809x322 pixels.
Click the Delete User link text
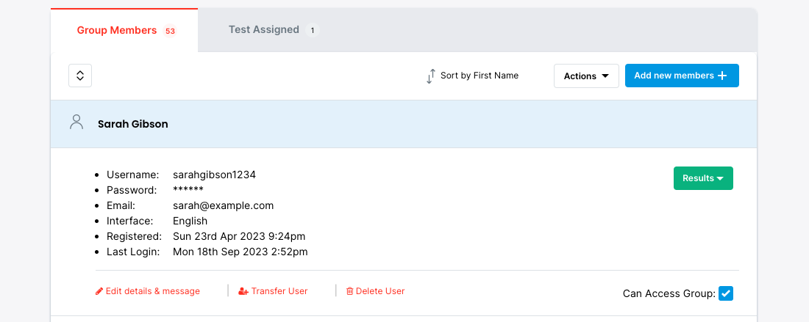[380, 291]
